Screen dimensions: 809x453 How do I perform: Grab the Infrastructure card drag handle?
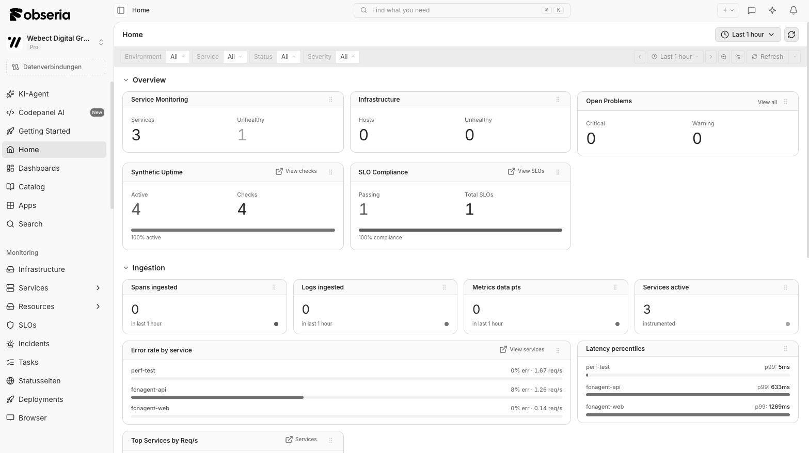tap(558, 100)
